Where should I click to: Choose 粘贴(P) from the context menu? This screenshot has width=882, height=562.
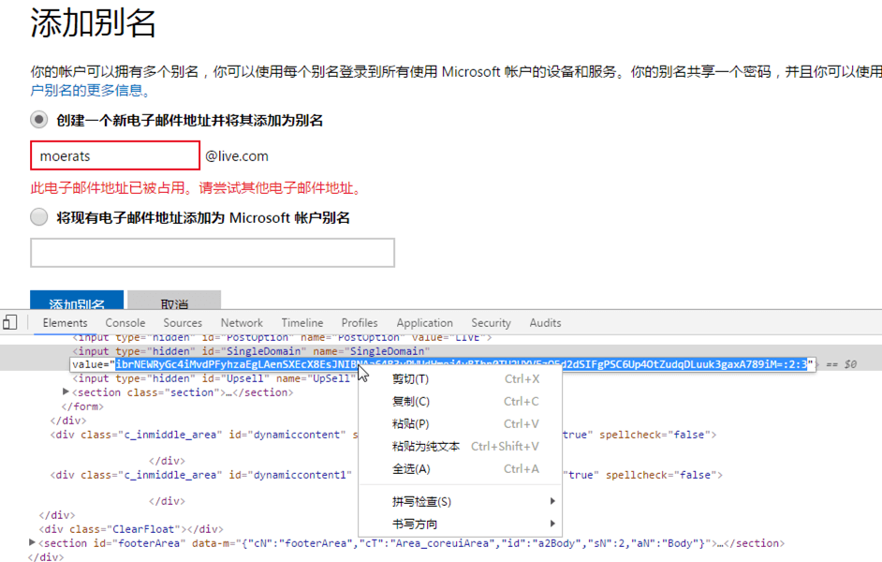point(460,424)
